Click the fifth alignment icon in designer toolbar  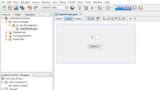[x=120, y=19]
